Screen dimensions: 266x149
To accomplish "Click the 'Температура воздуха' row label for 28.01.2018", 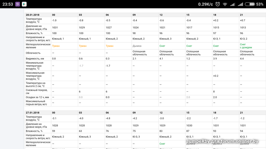I will (x=34, y=21).
